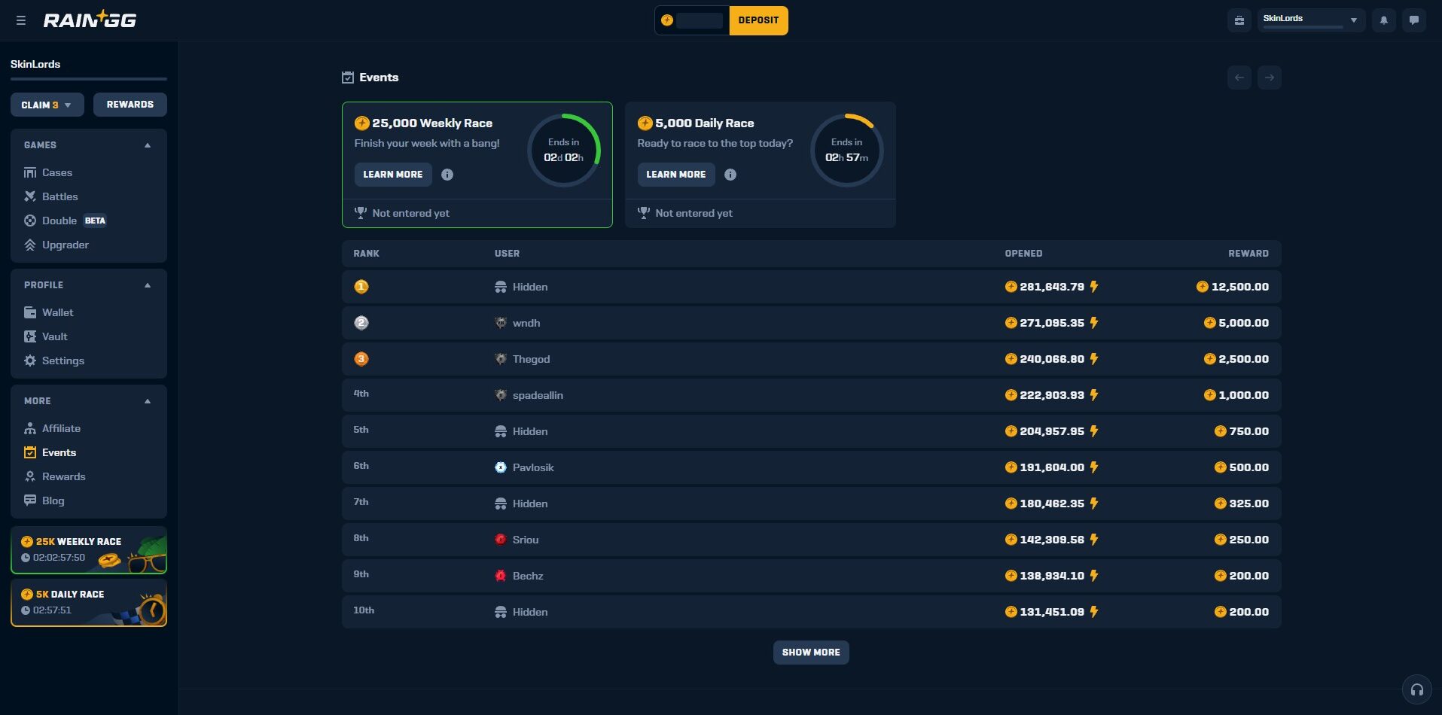
Task: Click the Vault icon
Action: pos(30,336)
